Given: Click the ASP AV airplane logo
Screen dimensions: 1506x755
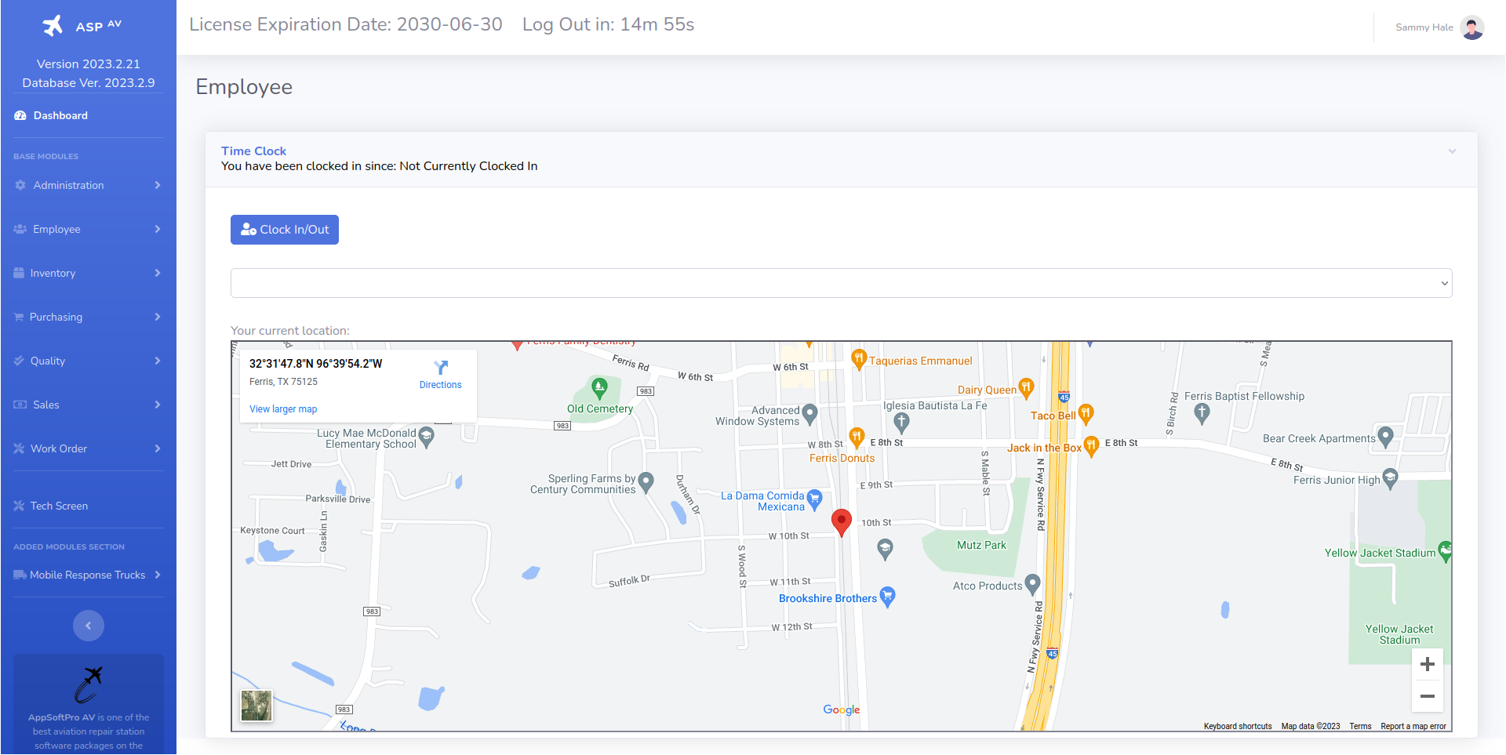Looking at the screenshot, I should point(53,26).
